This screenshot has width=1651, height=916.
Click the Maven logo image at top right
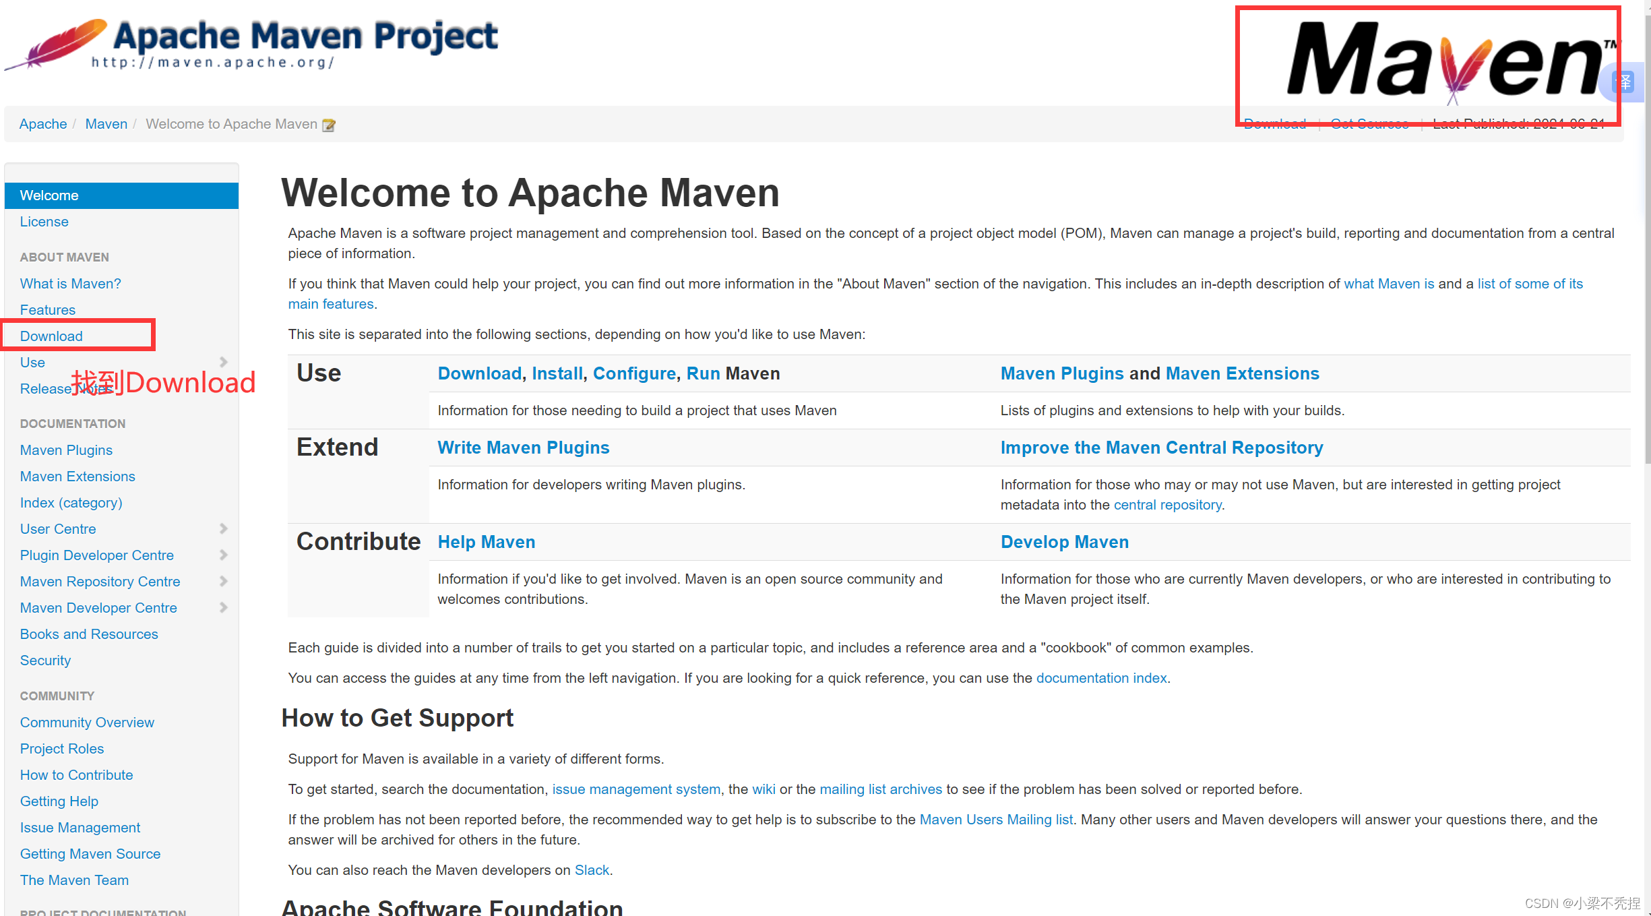[1452, 63]
